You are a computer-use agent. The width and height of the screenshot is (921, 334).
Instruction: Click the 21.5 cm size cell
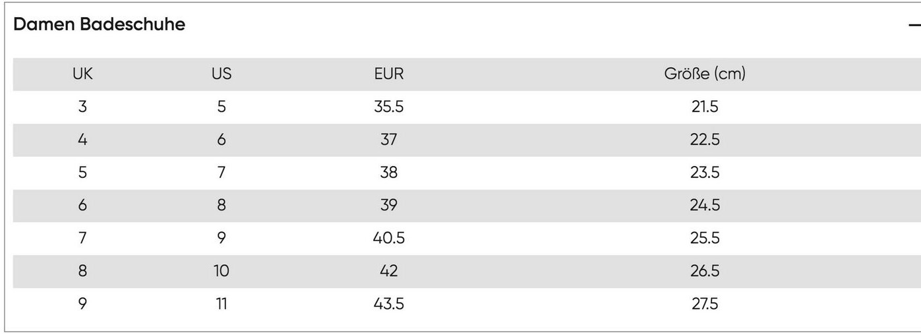tap(704, 107)
